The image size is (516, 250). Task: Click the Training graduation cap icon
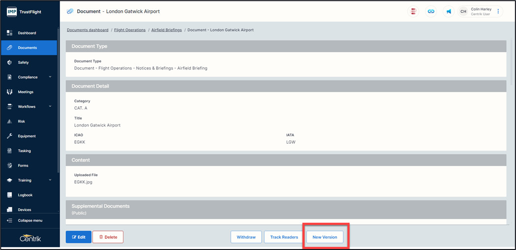tap(9, 180)
